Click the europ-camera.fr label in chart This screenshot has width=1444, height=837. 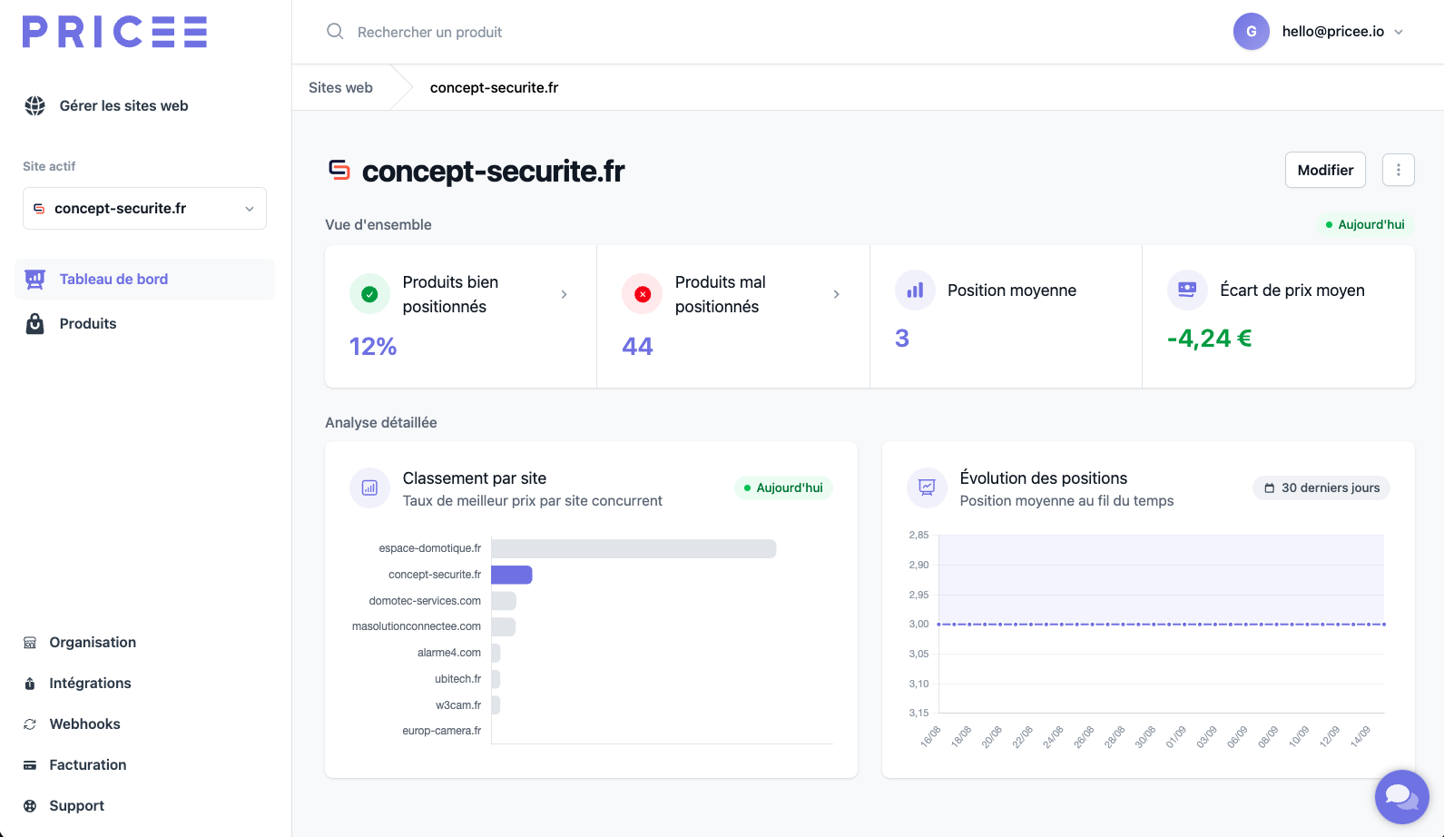point(442,731)
